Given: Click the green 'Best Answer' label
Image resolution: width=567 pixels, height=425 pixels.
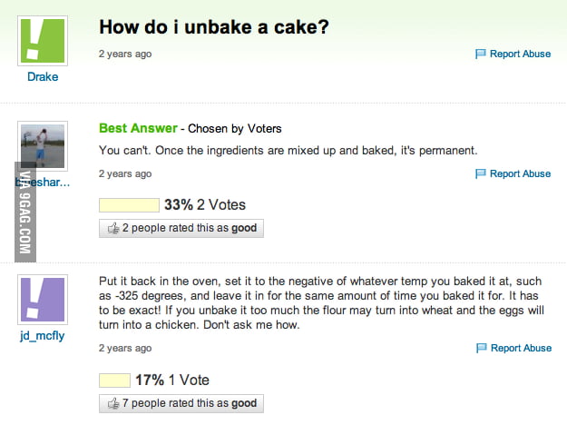Looking at the screenshot, I should [137, 128].
